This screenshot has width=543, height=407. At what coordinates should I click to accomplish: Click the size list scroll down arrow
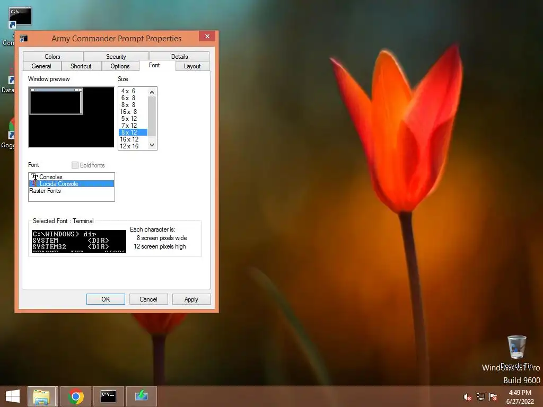click(152, 145)
